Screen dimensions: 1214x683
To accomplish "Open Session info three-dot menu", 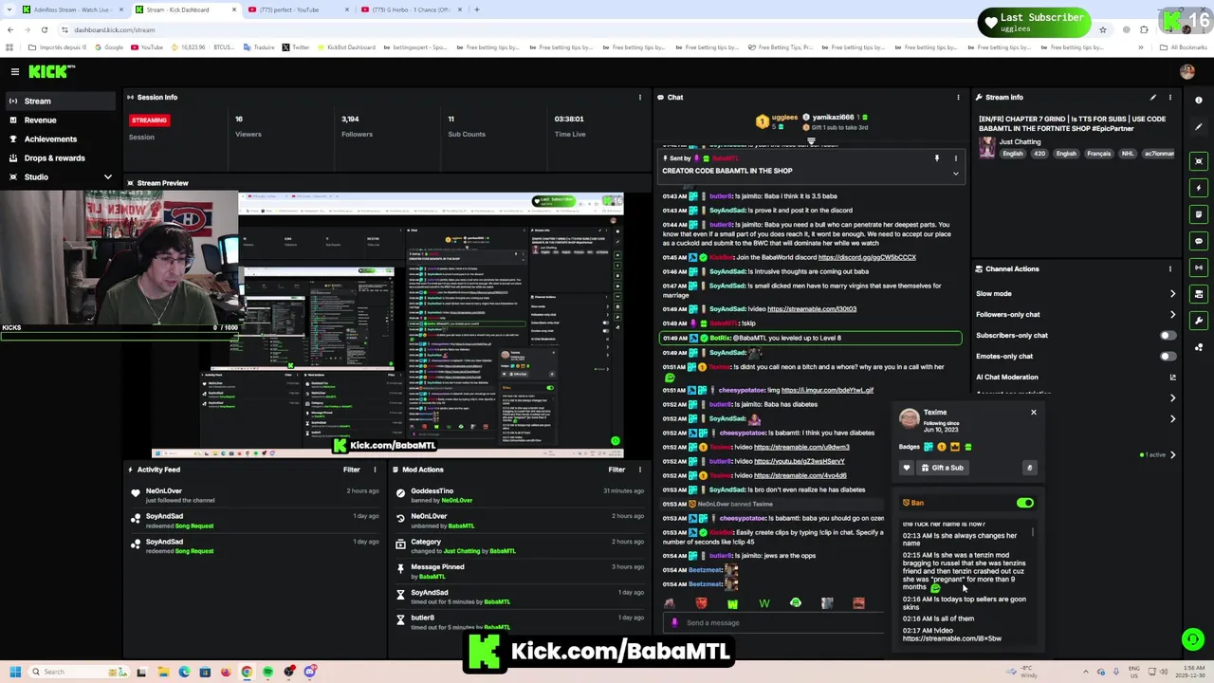I will (640, 97).
